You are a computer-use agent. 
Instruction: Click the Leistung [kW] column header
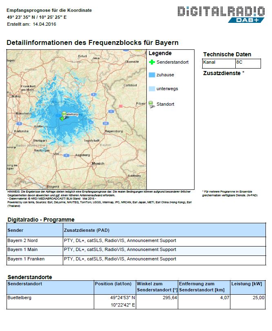(x=248, y=284)
